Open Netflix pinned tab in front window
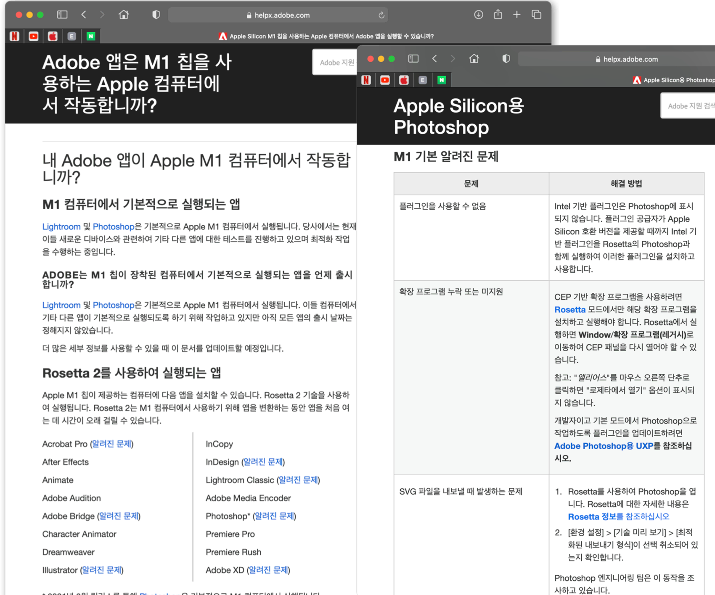This screenshot has height=595, width=715. tap(366, 80)
